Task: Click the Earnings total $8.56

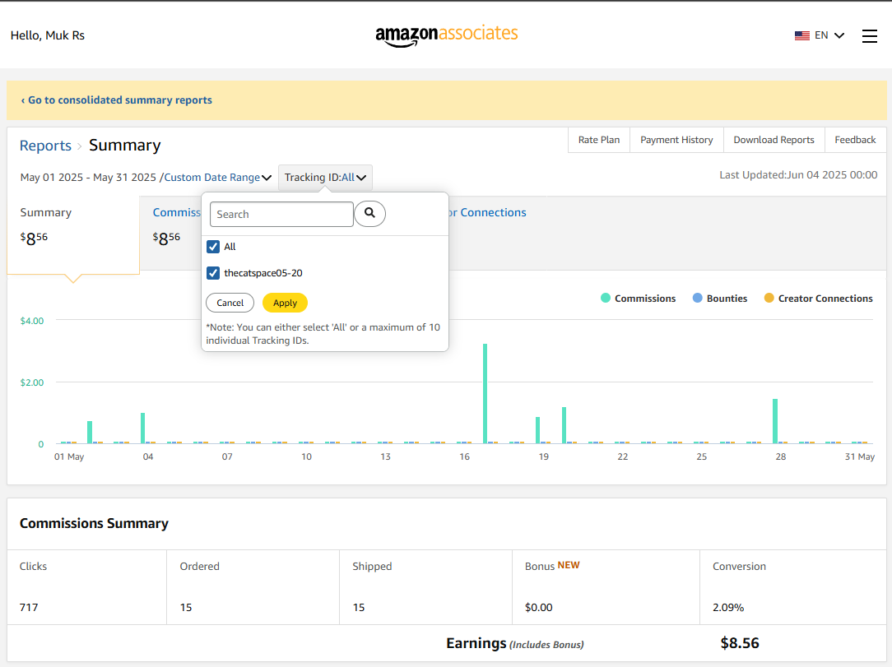Action: 740,643
